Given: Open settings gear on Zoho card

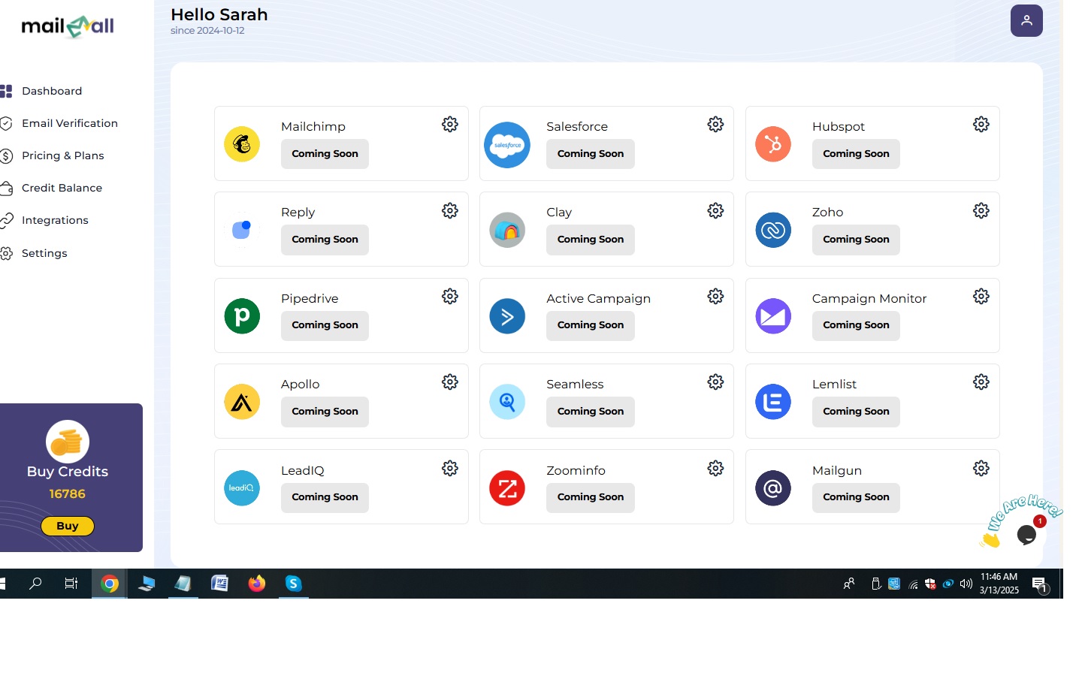Looking at the screenshot, I should pyautogui.click(x=981, y=211).
